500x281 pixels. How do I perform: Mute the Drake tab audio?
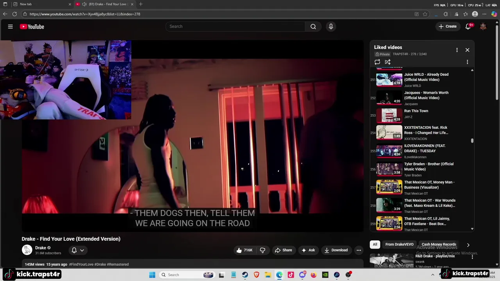coord(84,4)
